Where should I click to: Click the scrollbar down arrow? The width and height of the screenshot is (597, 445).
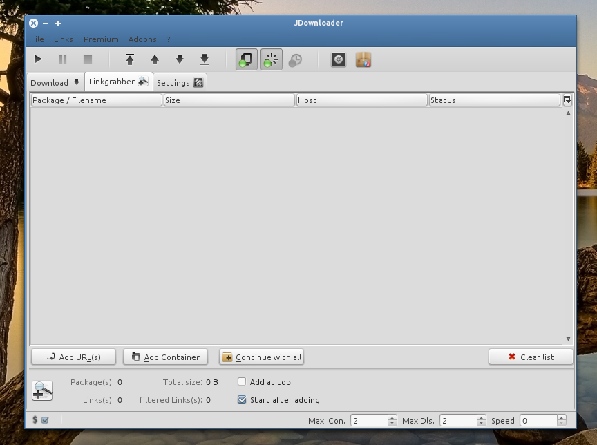[x=568, y=339]
